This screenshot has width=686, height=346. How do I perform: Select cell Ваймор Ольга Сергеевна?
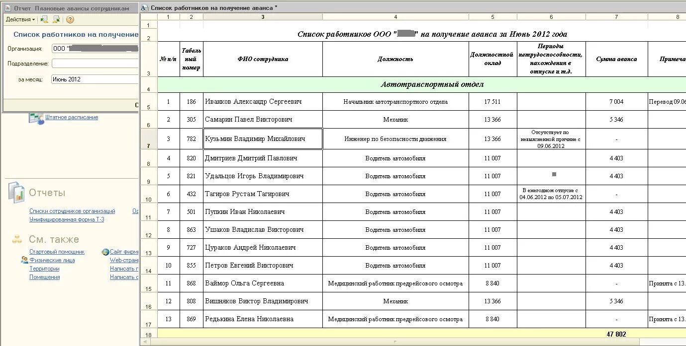click(263, 283)
